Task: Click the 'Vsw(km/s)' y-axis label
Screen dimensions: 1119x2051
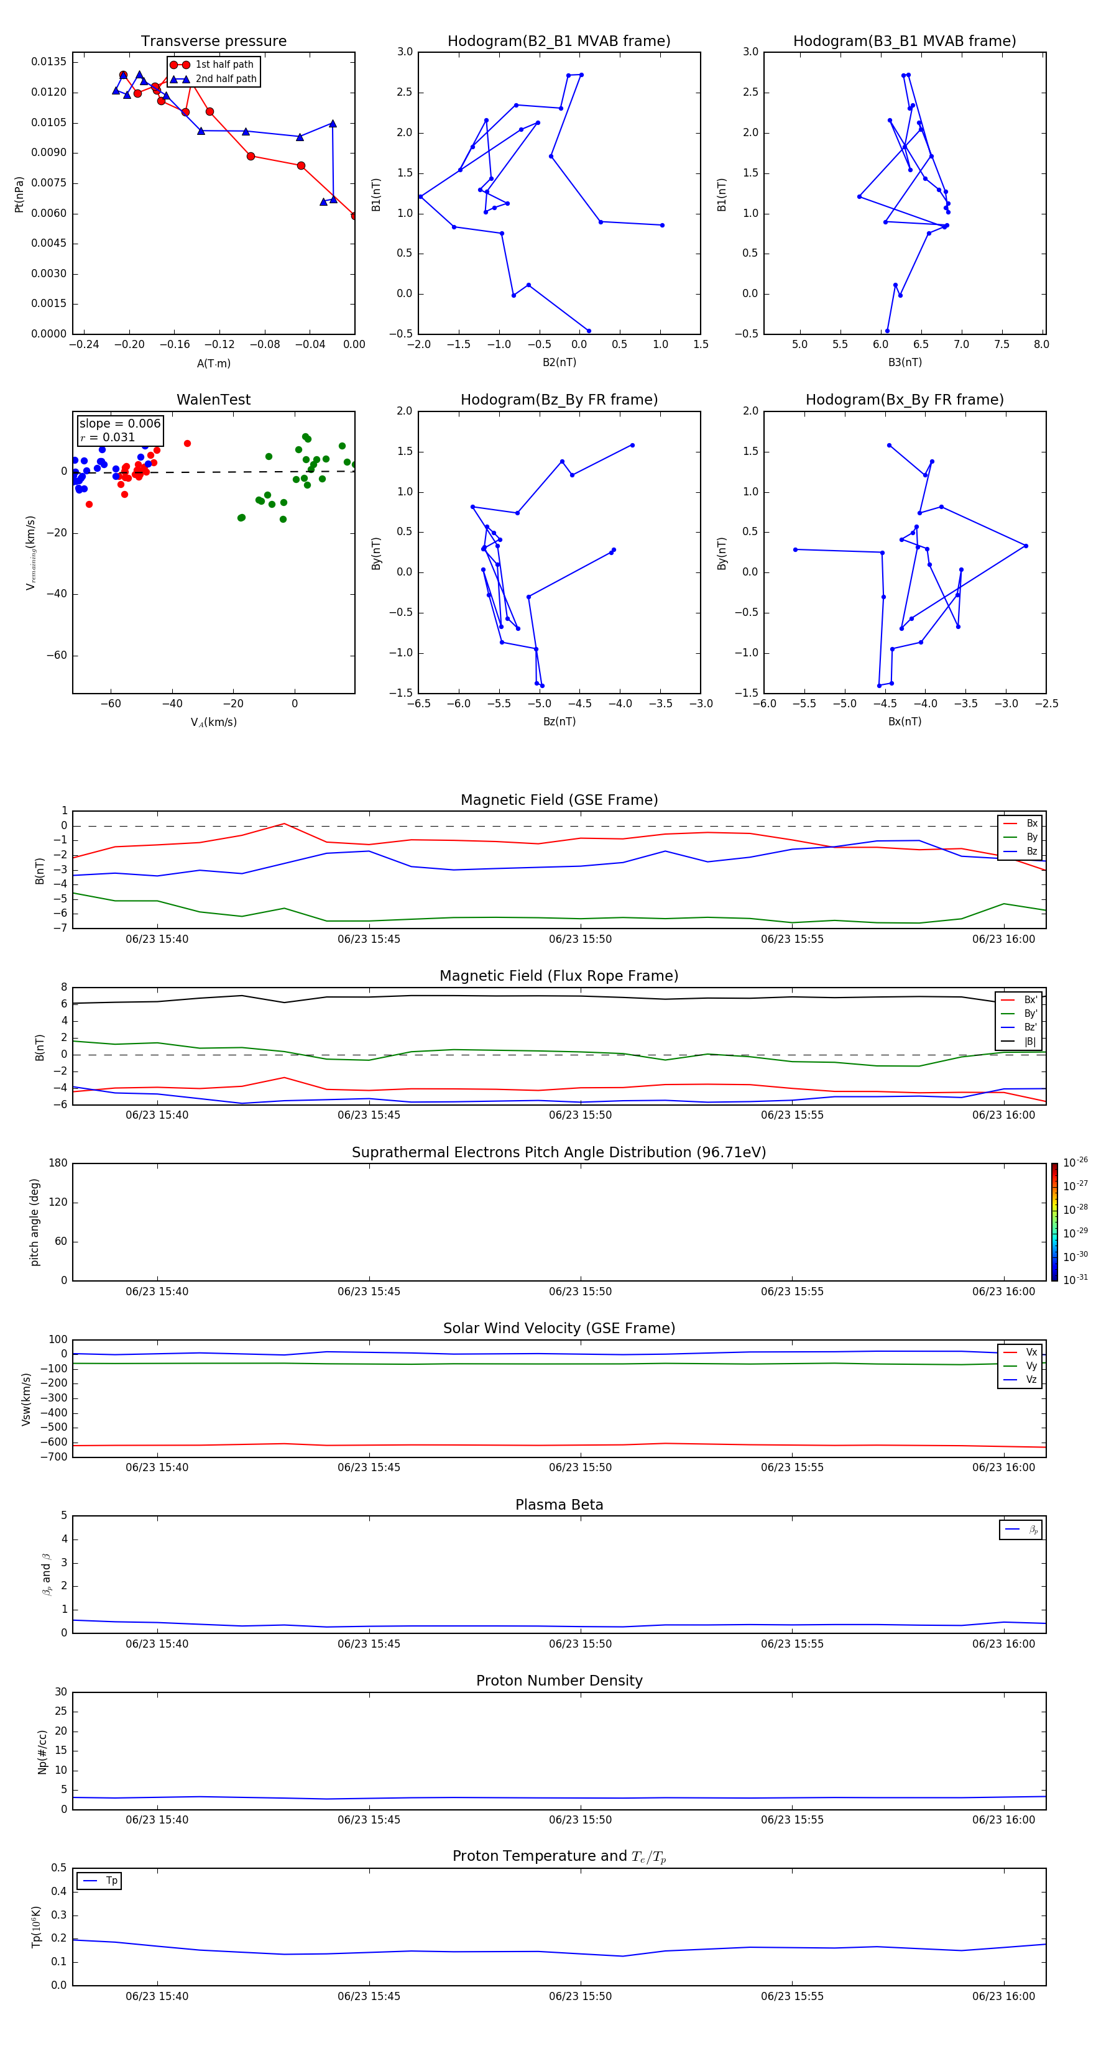Action: (x=26, y=1399)
